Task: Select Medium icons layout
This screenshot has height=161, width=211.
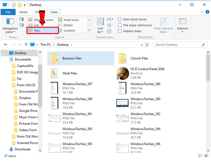Action: point(41,20)
